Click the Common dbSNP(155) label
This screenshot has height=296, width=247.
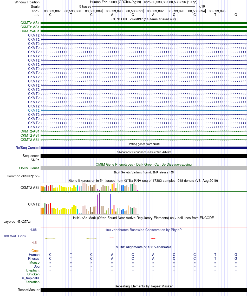pyautogui.click(x=23, y=176)
